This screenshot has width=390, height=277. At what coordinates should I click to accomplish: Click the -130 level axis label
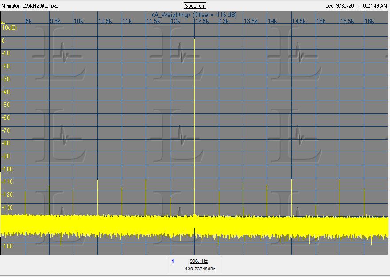point(7,207)
